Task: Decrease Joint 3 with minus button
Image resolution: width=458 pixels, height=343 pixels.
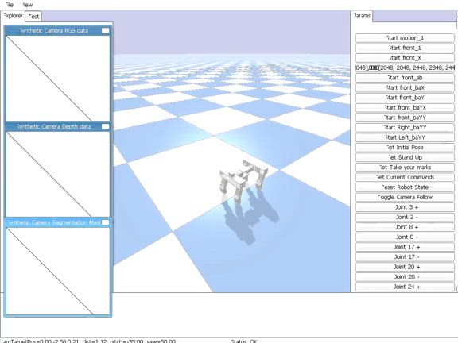Action: pos(405,217)
